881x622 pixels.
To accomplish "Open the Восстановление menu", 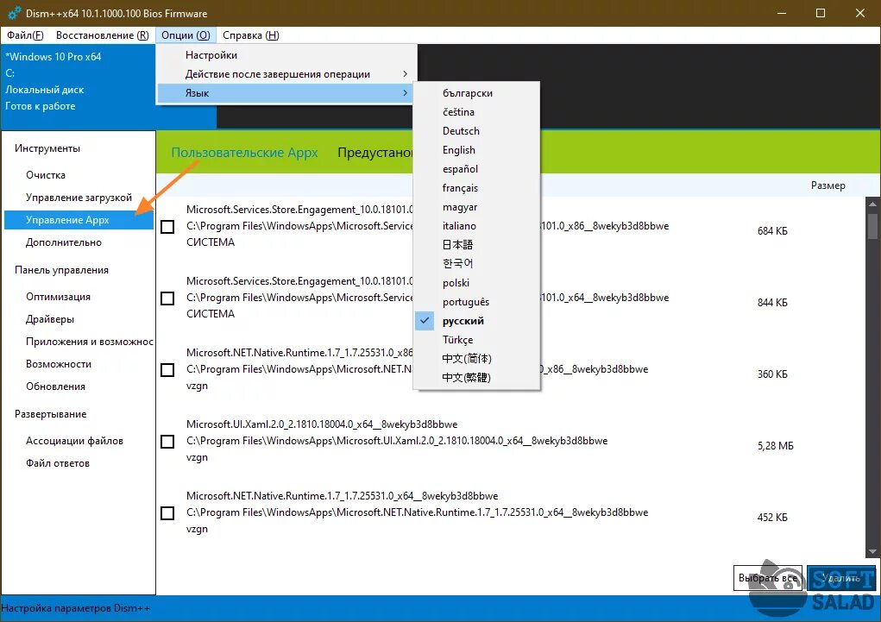I will point(103,35).
